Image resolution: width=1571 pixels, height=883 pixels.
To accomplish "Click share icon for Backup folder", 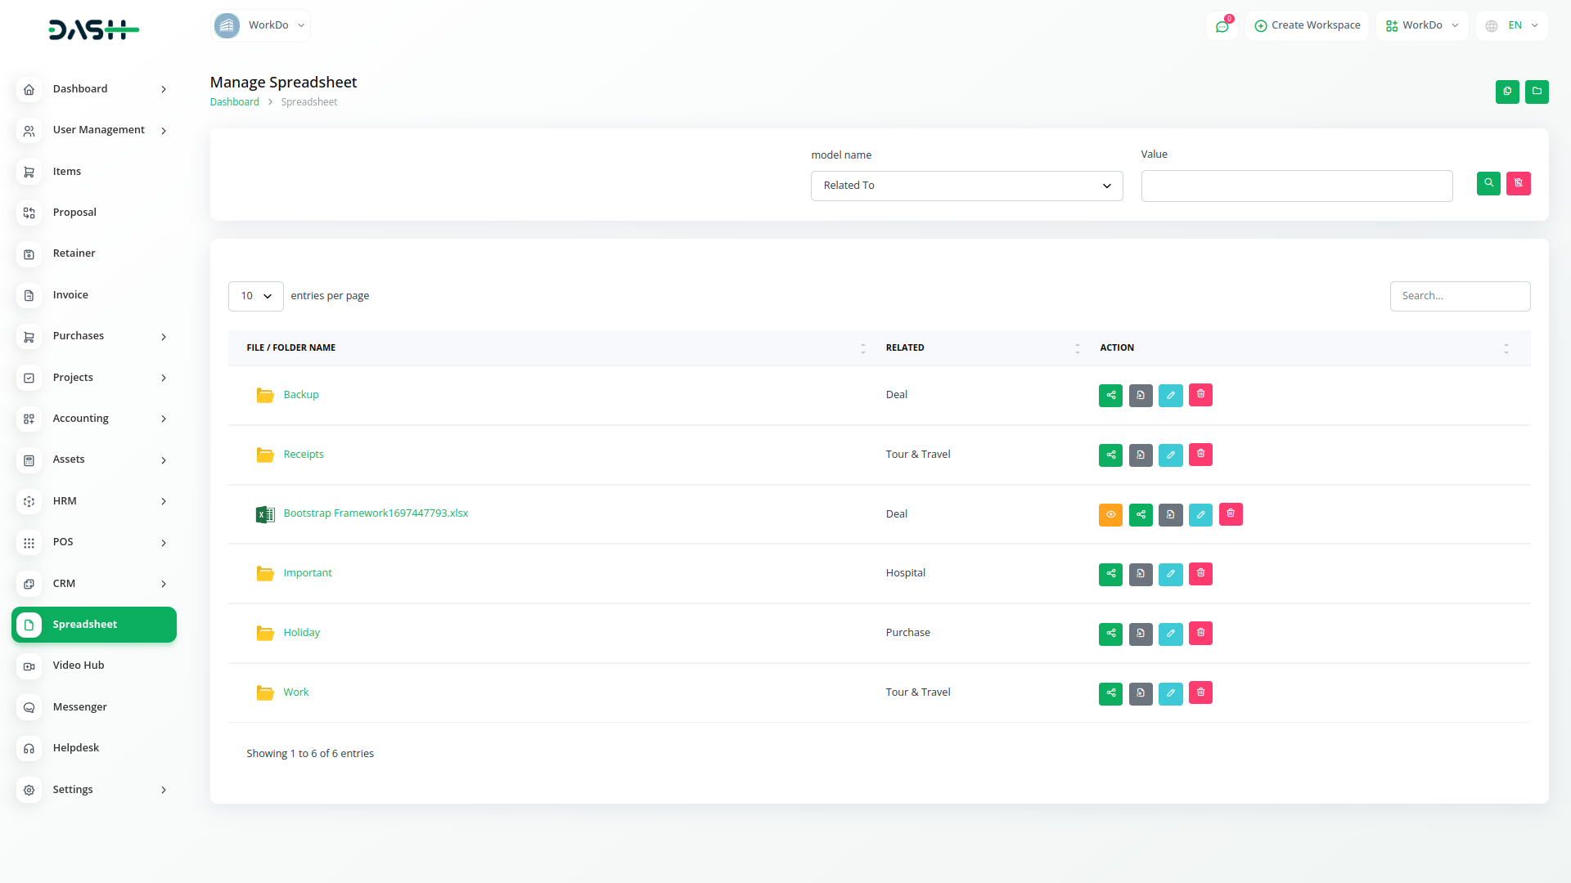I will click(1110, 396).
